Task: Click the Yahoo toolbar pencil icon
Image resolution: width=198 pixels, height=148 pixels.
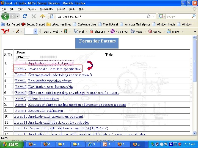Action: pos(17,31)
